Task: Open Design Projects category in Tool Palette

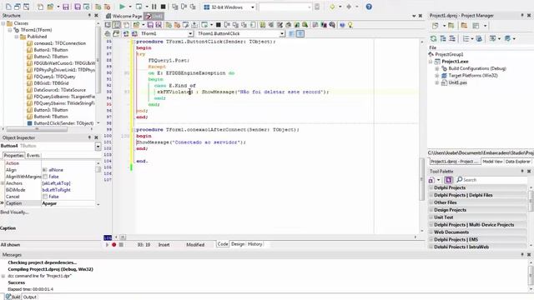Action: tap(478, 210)
